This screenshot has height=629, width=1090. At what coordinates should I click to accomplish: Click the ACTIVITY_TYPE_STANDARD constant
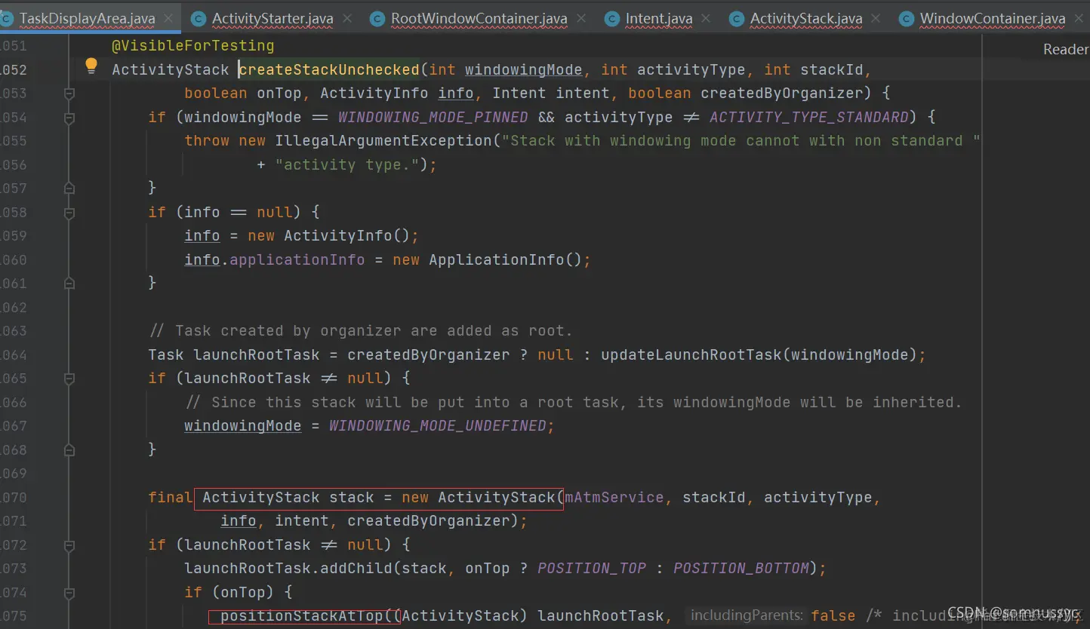coord(809,117)
